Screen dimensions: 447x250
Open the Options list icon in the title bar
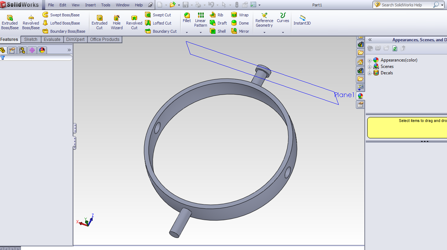(253, 5)
